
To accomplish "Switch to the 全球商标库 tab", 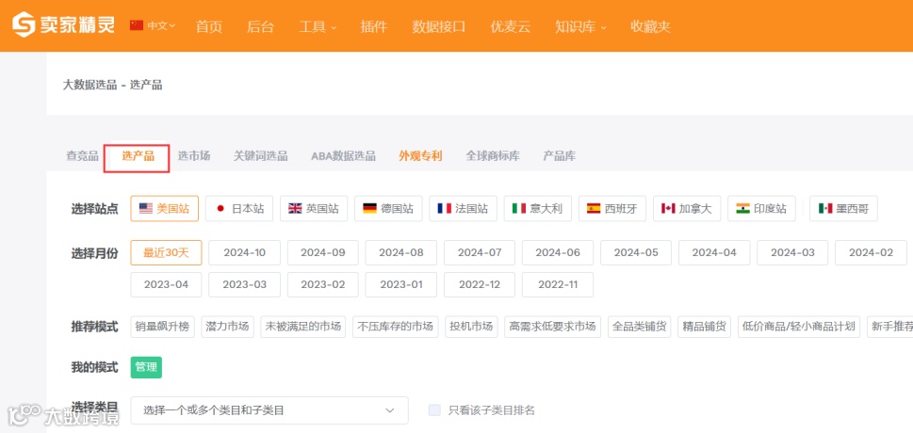I will click(x=493, y=156).
